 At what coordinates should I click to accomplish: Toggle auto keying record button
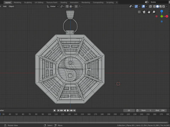[x=55, y=110]
